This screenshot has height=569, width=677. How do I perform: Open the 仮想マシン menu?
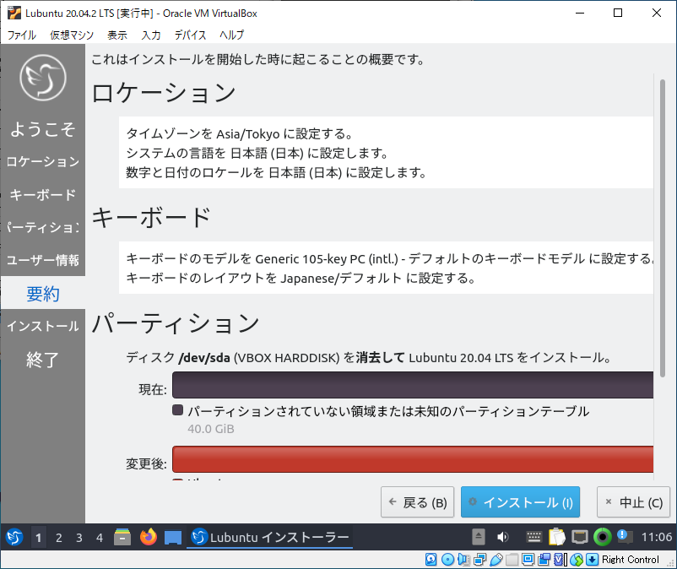(72, 35)
